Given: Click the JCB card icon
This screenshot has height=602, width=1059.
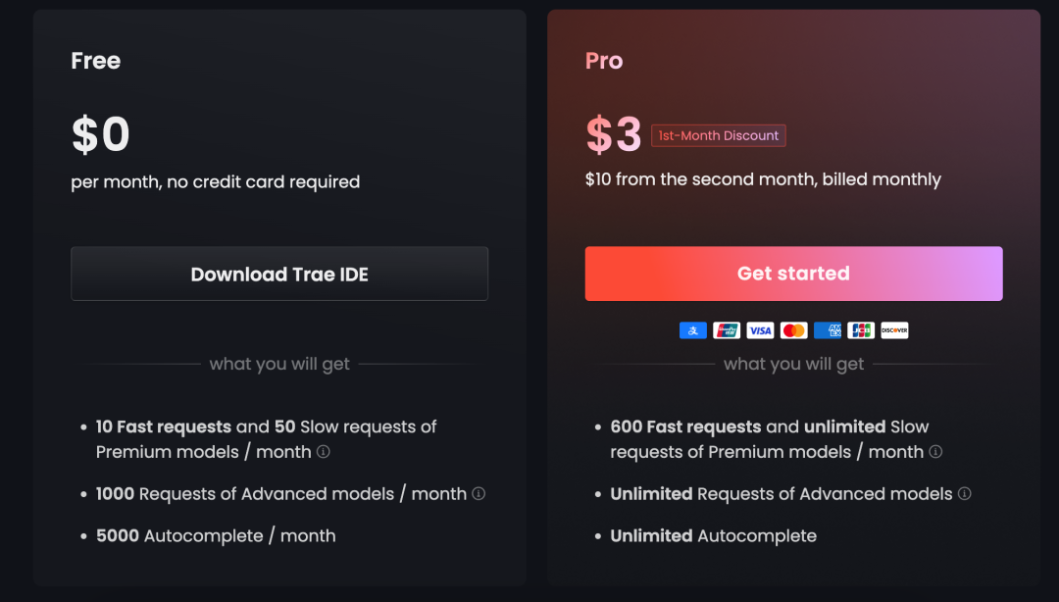Looking at the screenshot, I should [861, 330].
